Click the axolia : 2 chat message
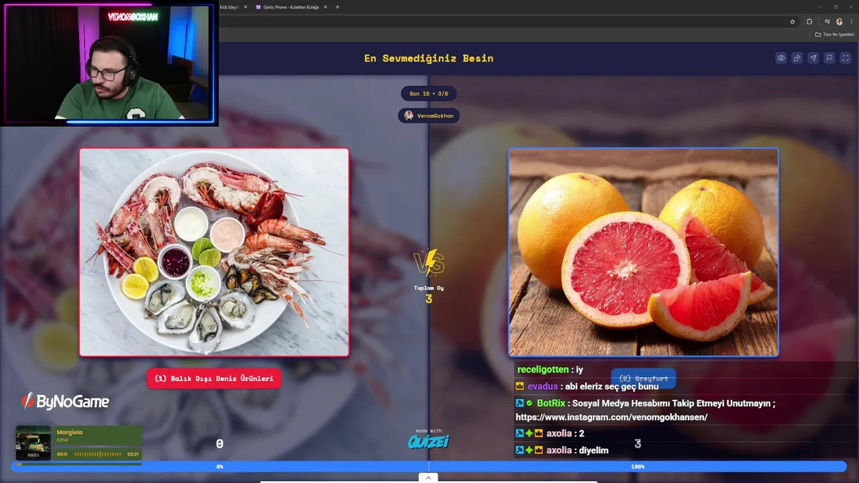The height and width of the screenshot is (483, 859). pyautogui.click(x=550, y=433)
